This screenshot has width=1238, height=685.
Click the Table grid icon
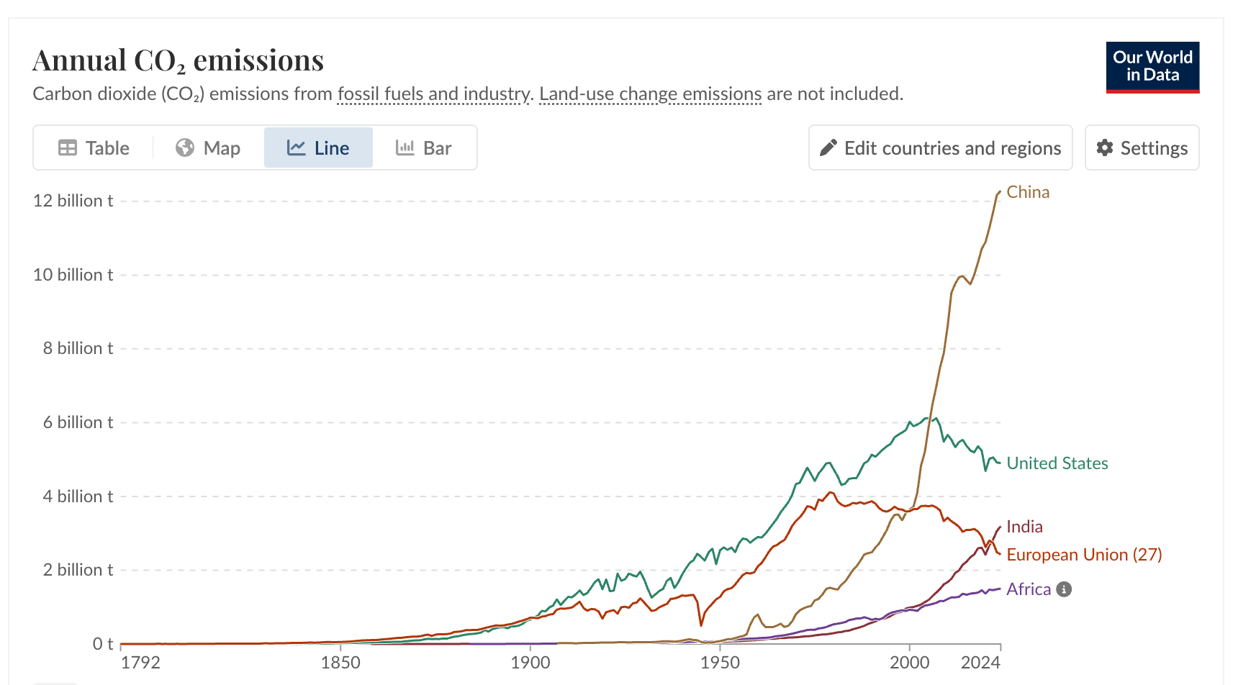click(68, 148)
